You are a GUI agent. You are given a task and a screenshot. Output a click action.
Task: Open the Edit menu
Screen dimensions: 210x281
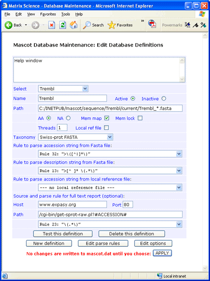(19, 14)
